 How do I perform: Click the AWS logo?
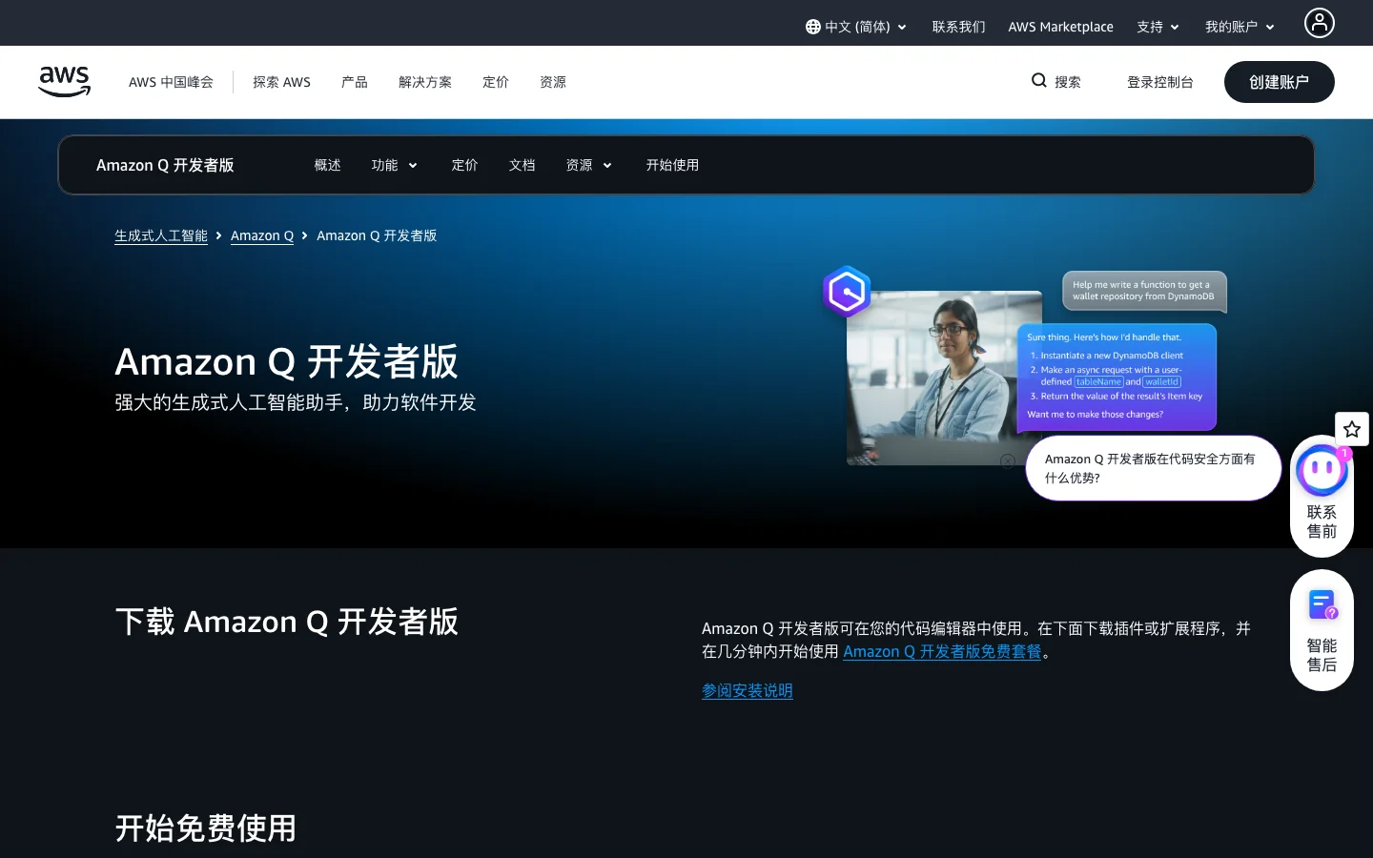[65, 82]
